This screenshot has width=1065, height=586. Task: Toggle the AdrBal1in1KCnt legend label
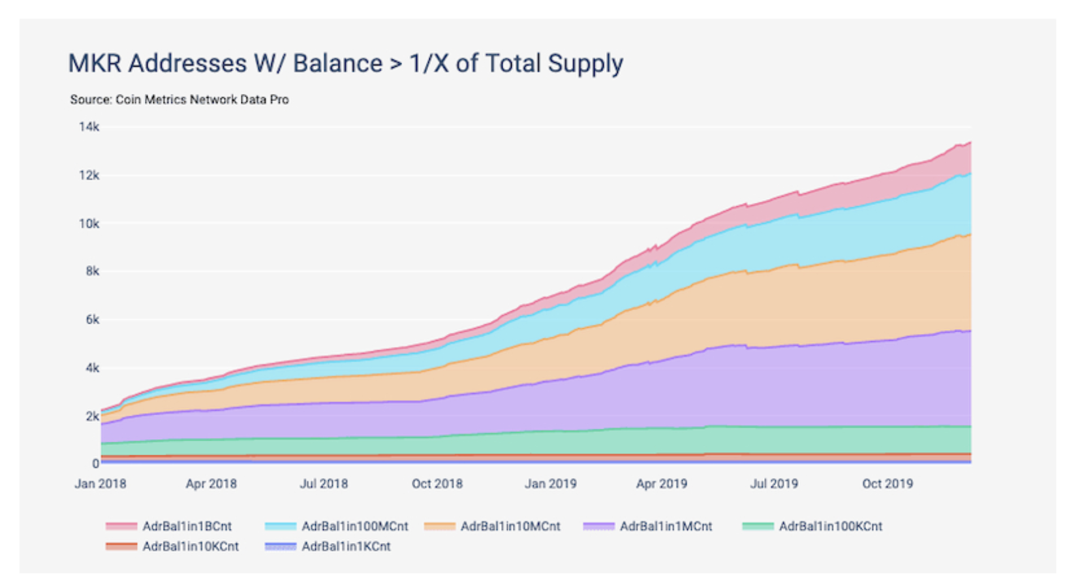click(346, 546)
